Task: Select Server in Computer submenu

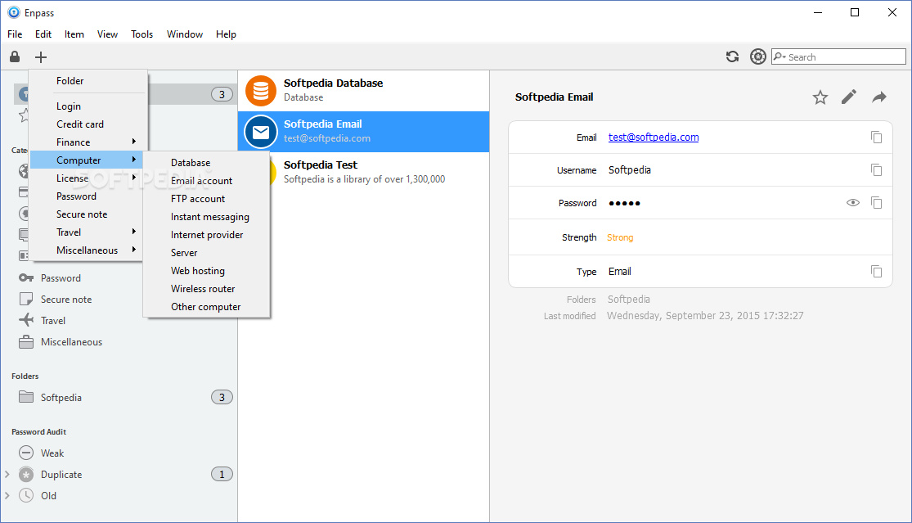Action: point(206,253)
